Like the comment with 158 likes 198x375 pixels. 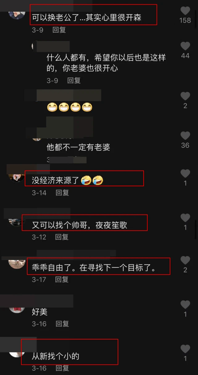(185, 11)
